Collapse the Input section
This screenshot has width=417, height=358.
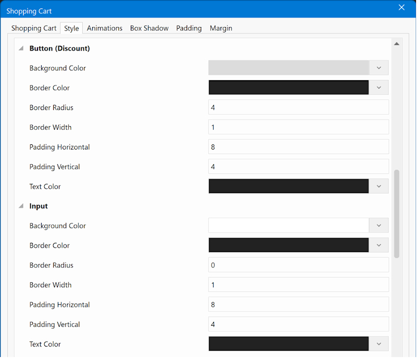click(x=21, y=206)
